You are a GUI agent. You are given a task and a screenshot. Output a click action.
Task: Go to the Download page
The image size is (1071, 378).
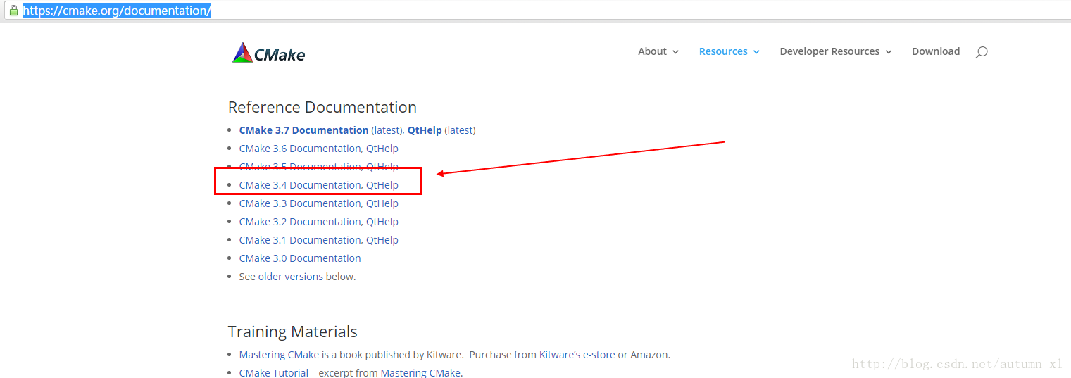pyautogui.click(x=936, y=51)
